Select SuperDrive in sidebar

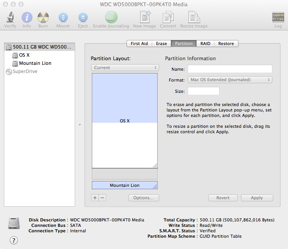[x=39, y=71]
